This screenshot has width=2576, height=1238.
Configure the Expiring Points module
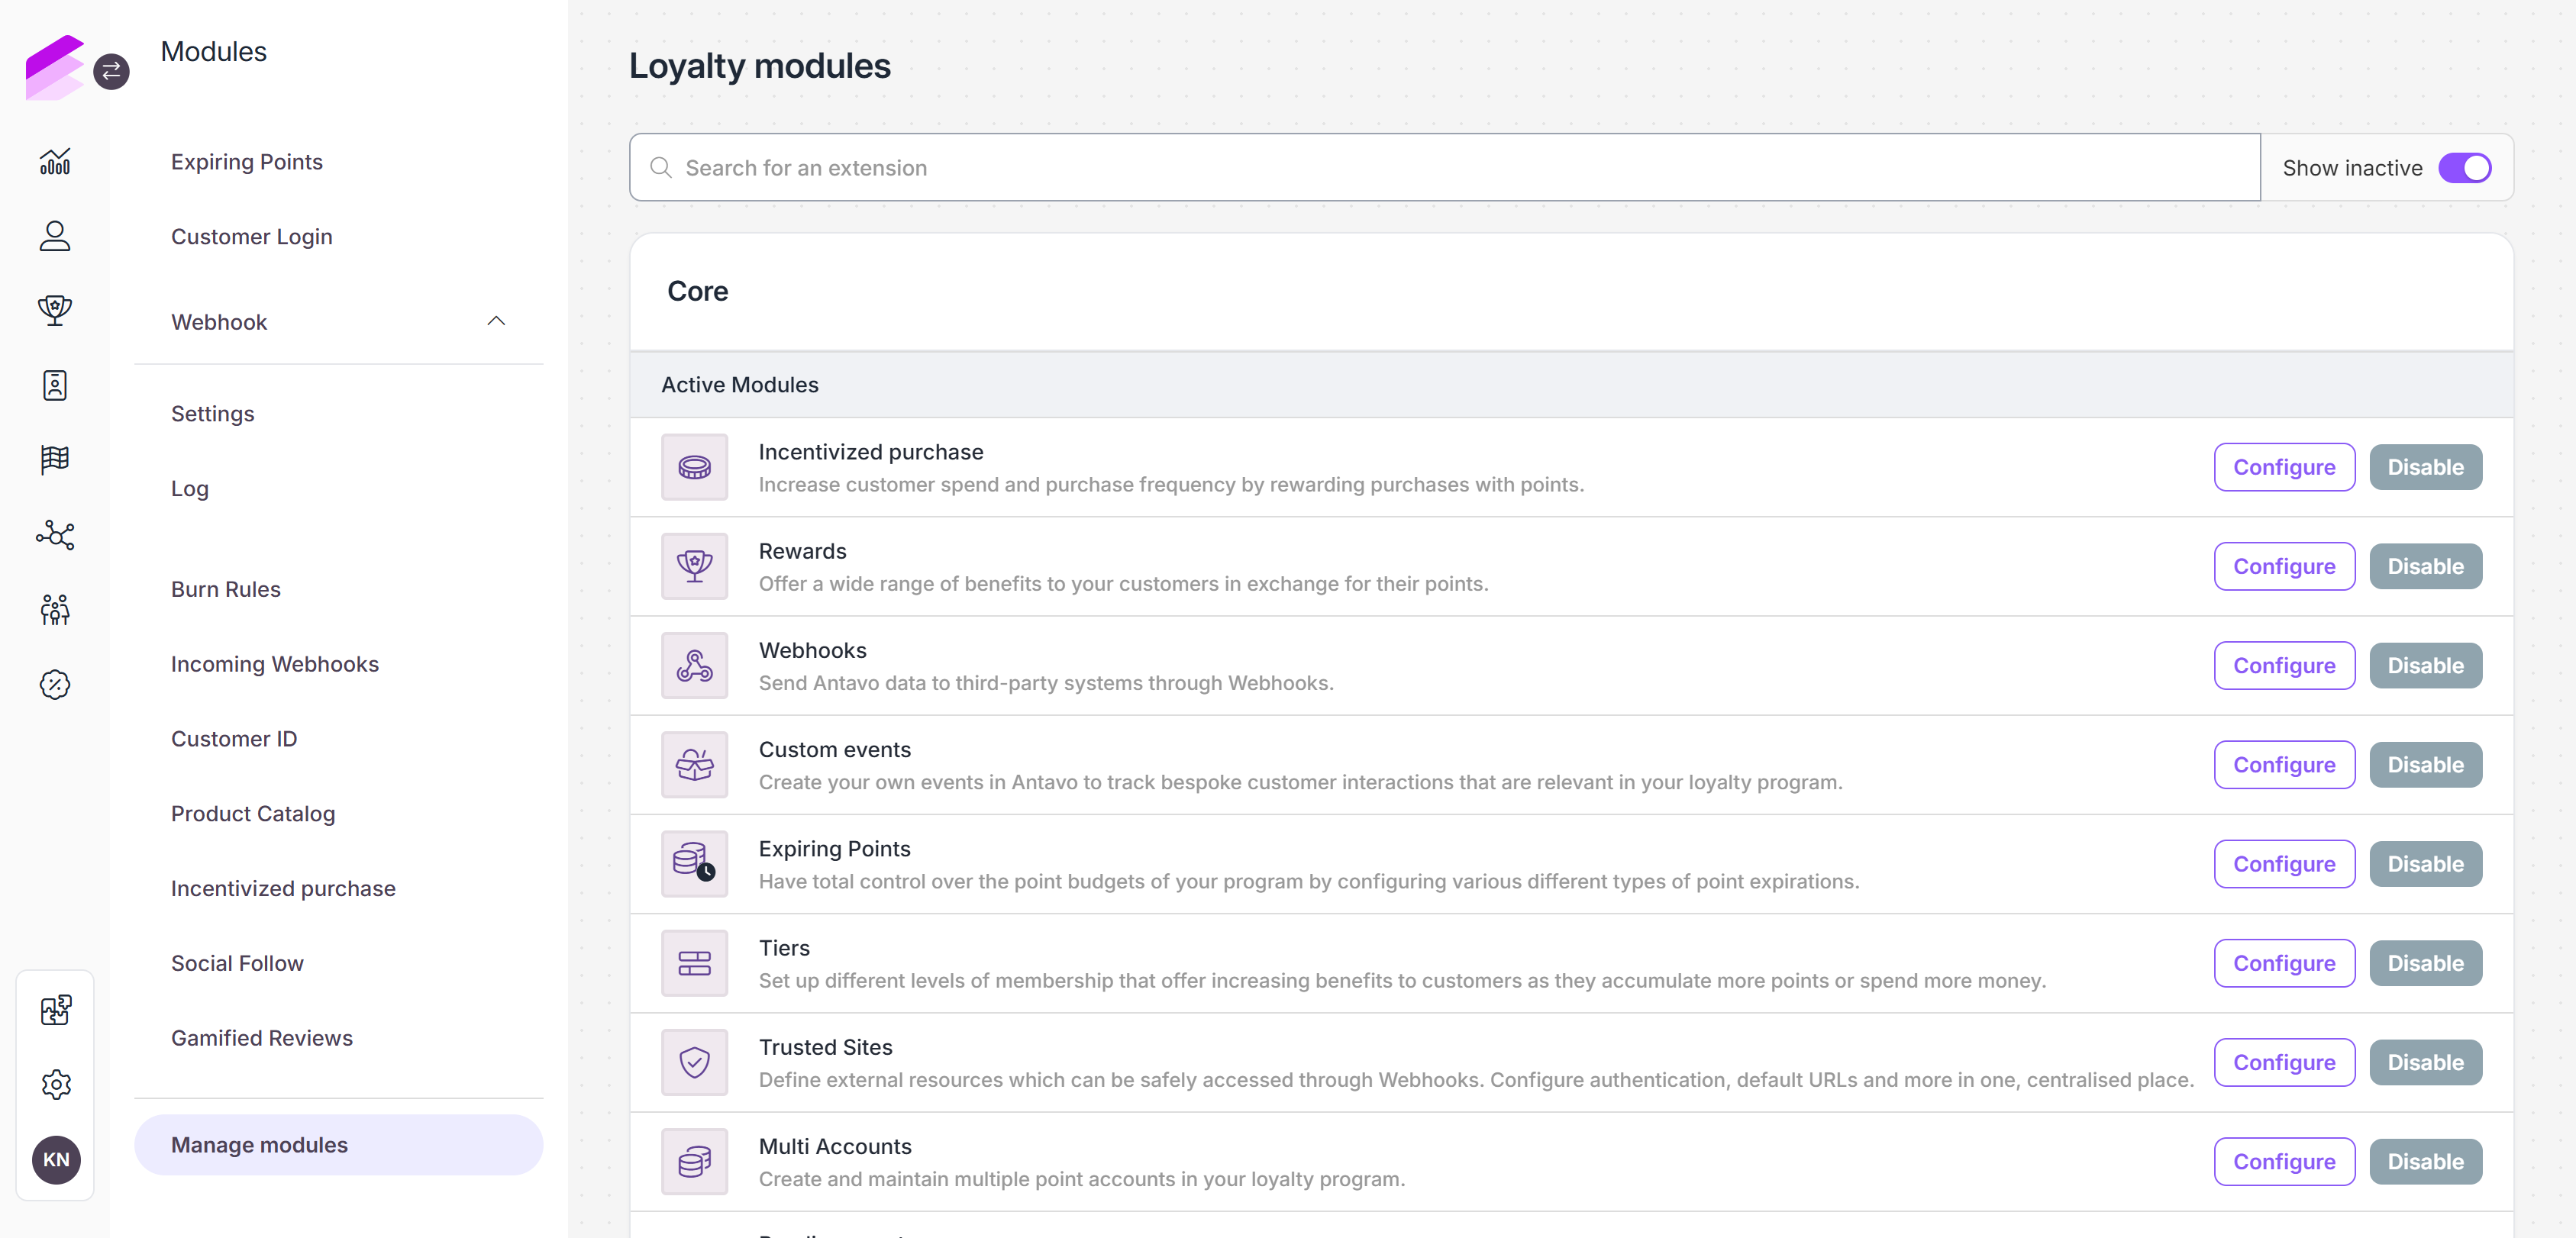pos(2284,864)
